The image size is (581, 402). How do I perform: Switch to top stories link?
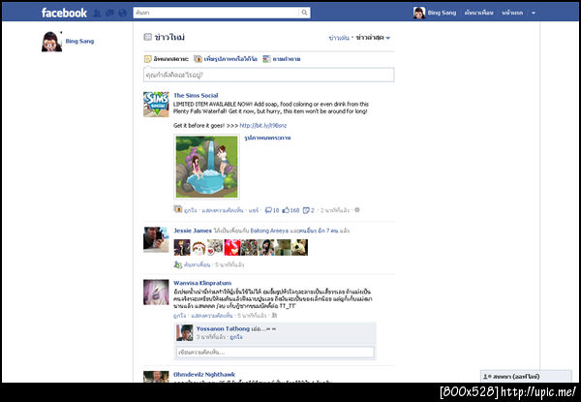pos(339,38)
